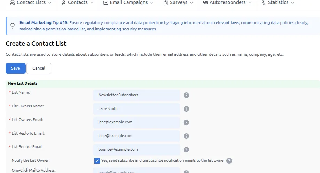Click the List Reply-To Email field
320x173 pixels.
[136, 136]
